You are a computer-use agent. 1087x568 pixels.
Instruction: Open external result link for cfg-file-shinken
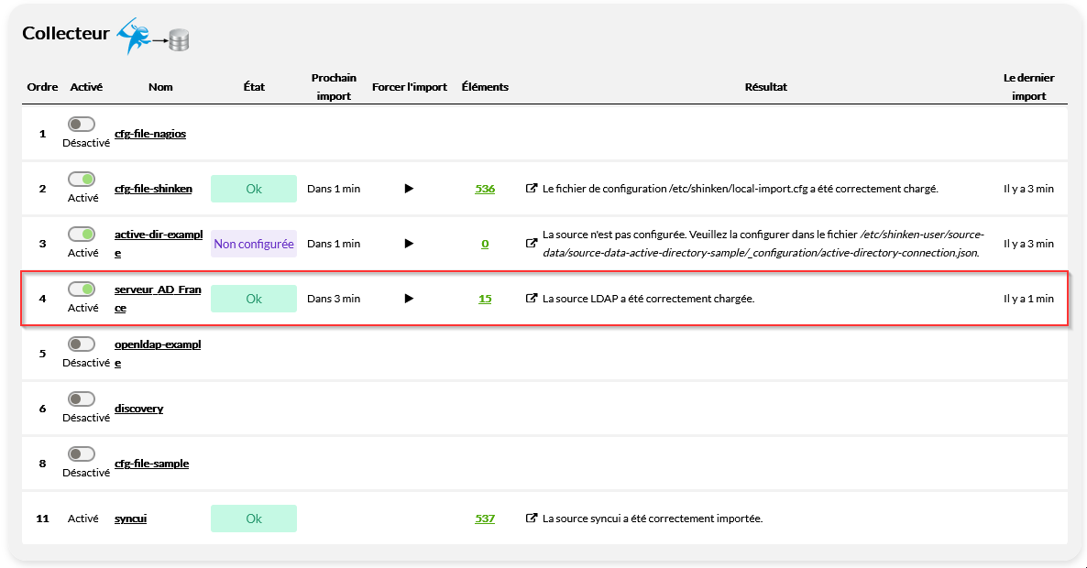(x=532, y=189)
